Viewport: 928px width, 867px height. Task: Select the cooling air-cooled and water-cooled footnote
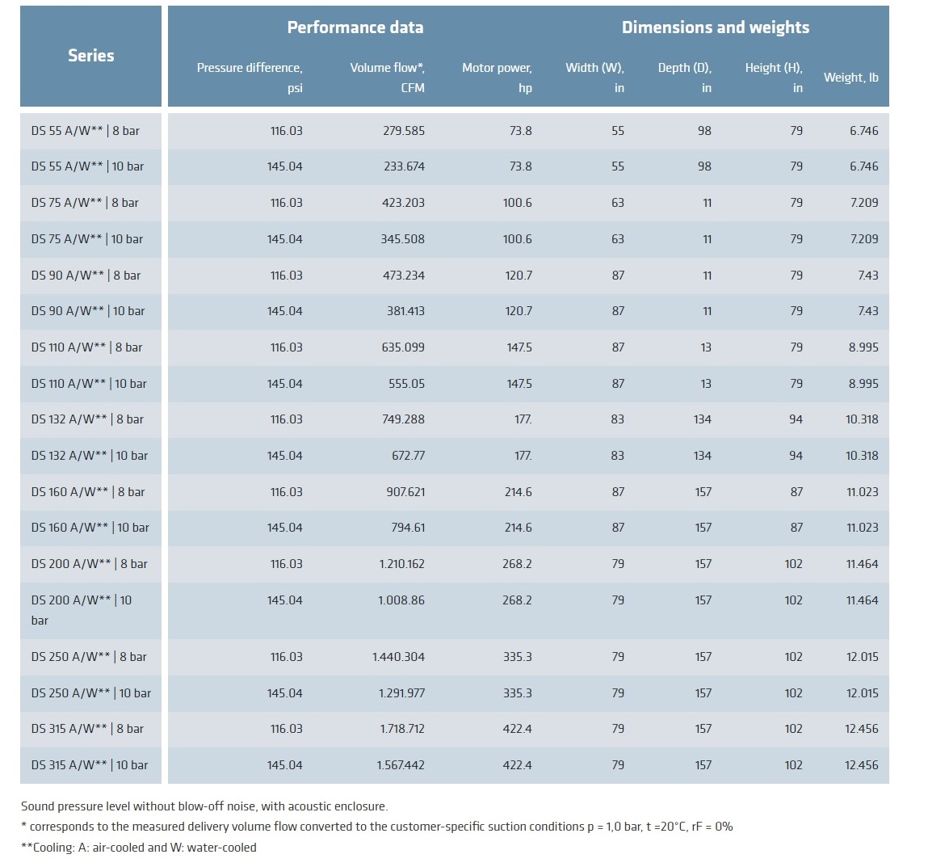(x=138, y=848)
